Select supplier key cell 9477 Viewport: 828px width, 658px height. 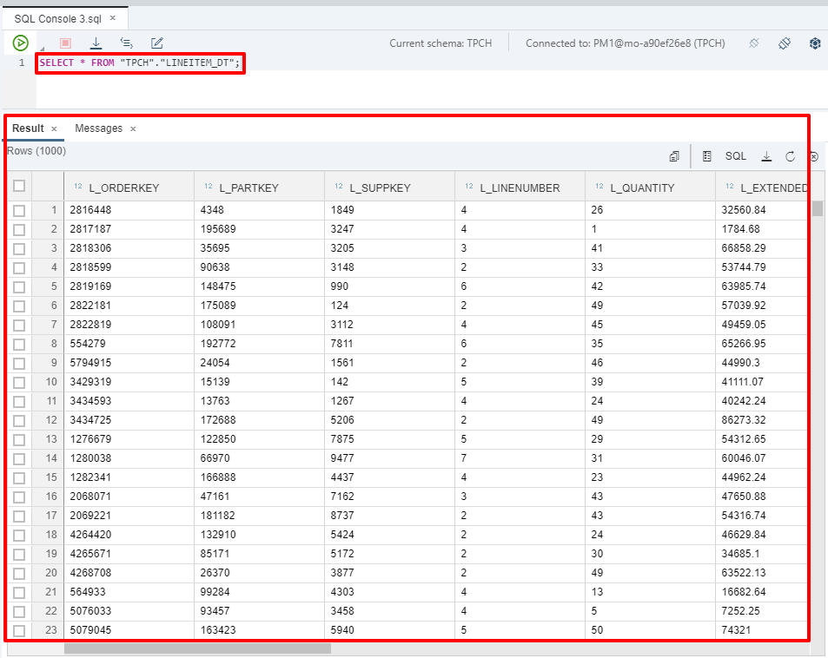(x=390, y=458)
